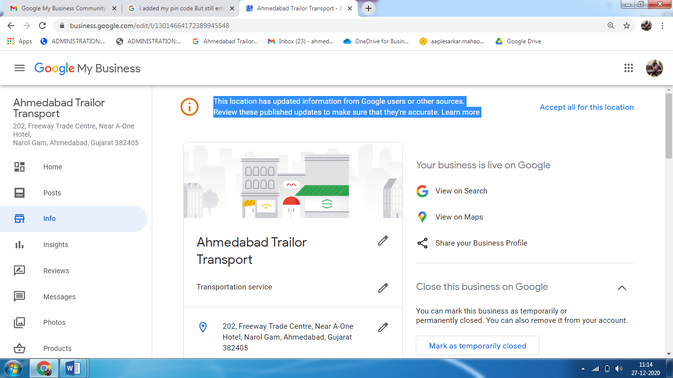
Task: Edit the address with pencil icon
Action: tap(383, 327)
